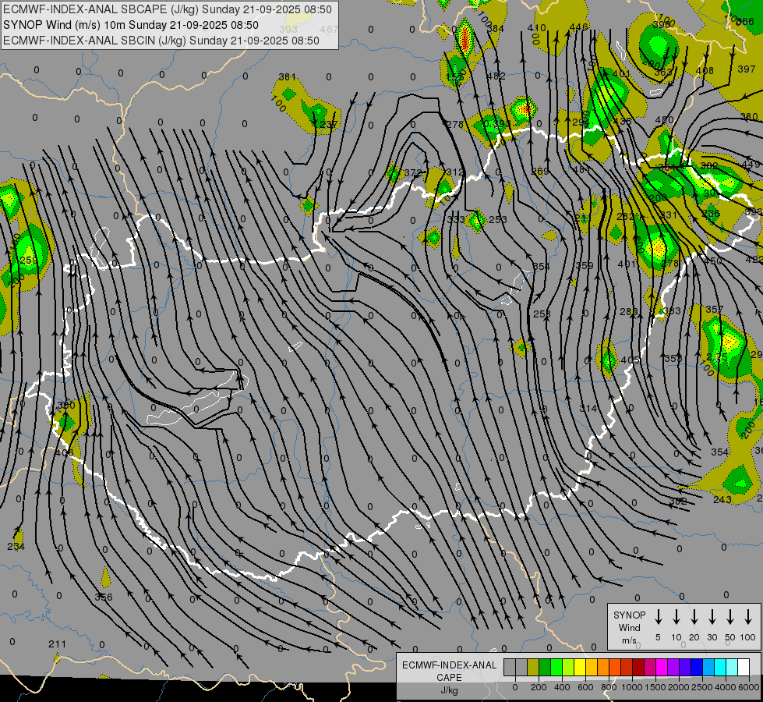Select the dark green CAPE legend swatch
The height and width of the screenshot is (702, 763).
pos(545,668)
